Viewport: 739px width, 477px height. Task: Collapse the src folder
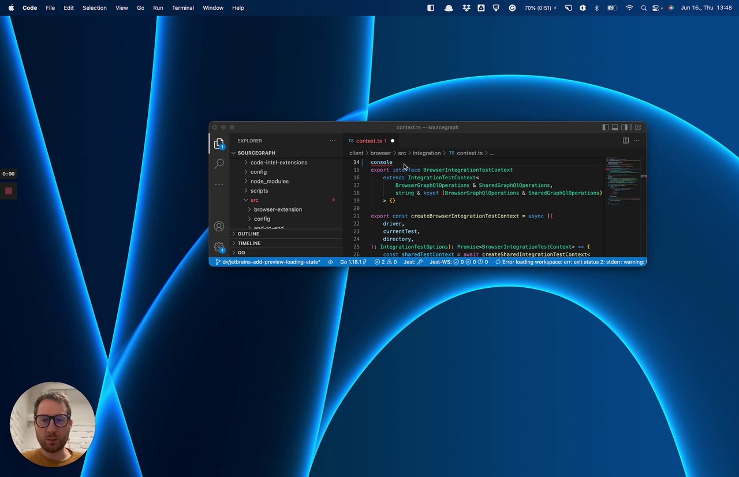pyautogui.click(x=254, y=200)
